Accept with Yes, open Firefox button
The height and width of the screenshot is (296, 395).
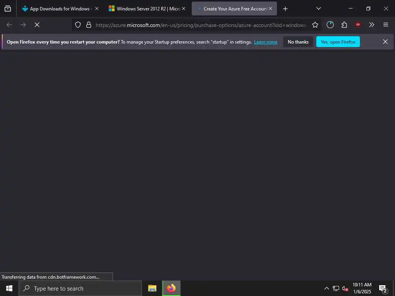click(x=338, y=42)
